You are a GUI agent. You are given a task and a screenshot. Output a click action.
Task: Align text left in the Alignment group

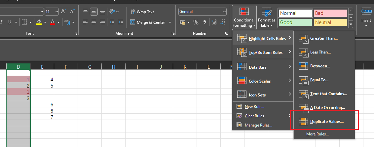point(85,22)
